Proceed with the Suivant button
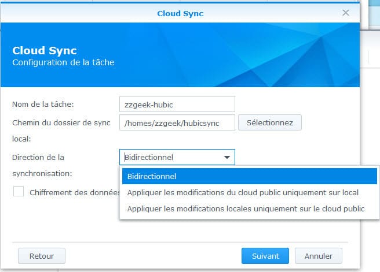Viewport: 380px width, 272px height. (x=265, y=256)
